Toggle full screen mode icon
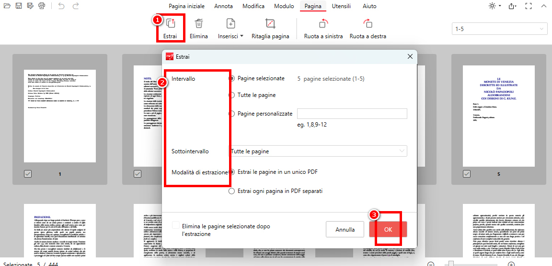 pos(528,6)
